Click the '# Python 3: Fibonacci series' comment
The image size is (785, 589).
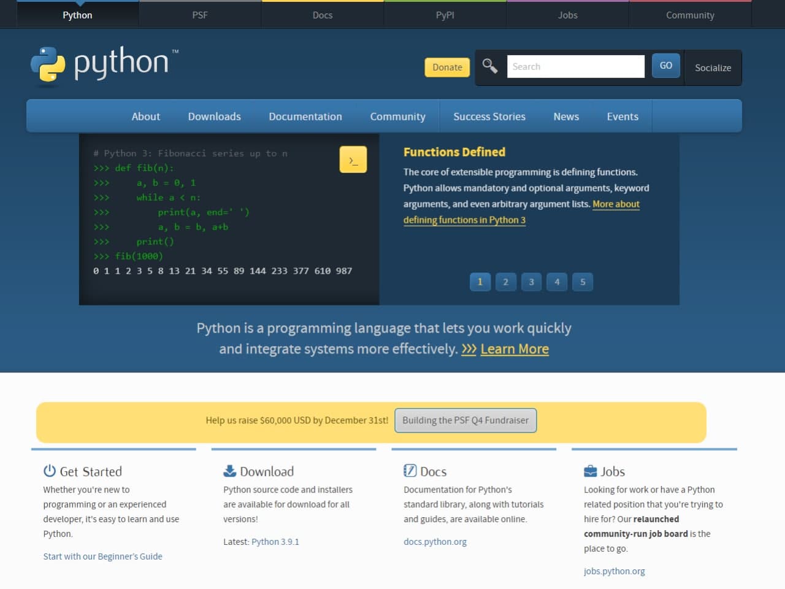pos(190,153)
